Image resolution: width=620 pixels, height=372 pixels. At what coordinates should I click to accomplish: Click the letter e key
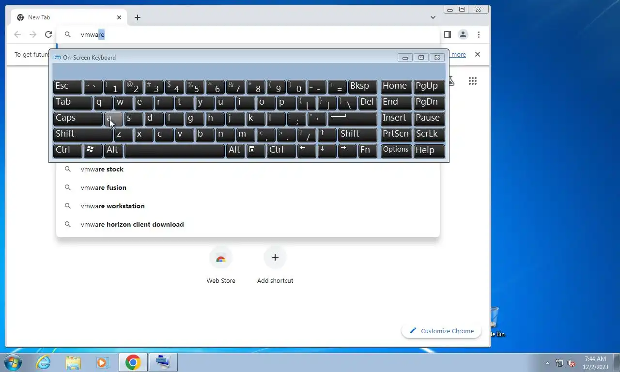(144, 103)
